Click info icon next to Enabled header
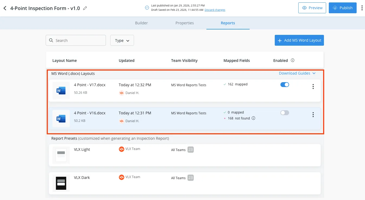Image resolution: width=365 pixels, height=200 pixels. tap(292, 60)
